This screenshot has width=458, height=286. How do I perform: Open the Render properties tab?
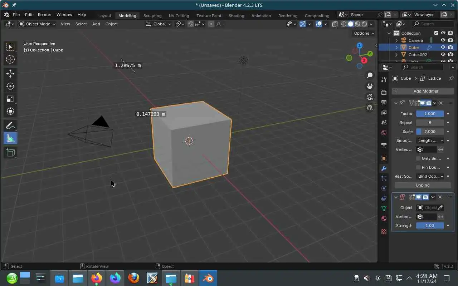coord(384,92)
